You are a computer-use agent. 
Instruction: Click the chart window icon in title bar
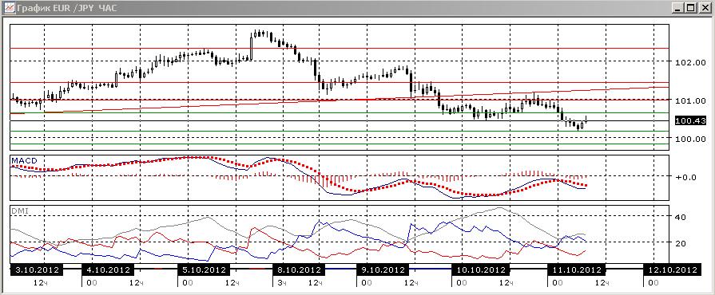pos(9,7)
